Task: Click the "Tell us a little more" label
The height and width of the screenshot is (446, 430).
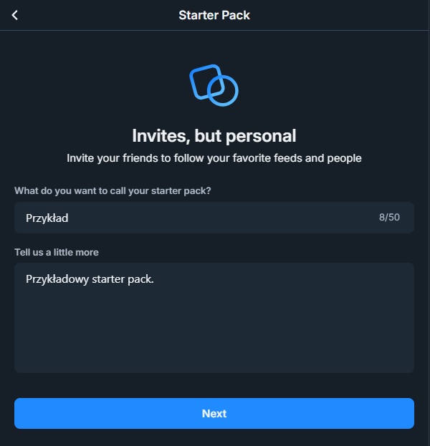Action: pyautogui.click(x=57, y=252)
